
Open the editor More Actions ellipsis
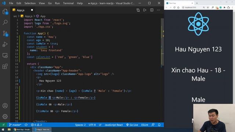[x=158, y=10]
